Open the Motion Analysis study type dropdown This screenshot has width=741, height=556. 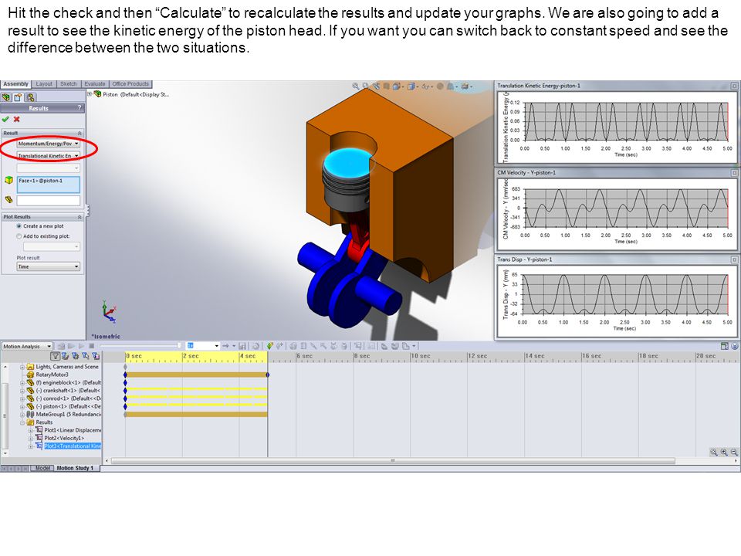coord(26,346)
